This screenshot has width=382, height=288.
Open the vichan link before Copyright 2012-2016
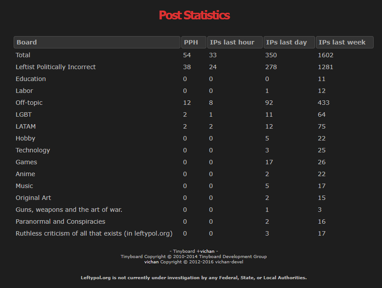point(151,262)
